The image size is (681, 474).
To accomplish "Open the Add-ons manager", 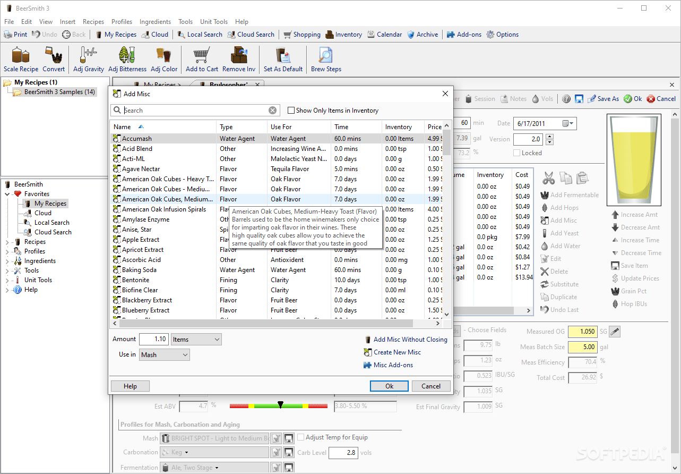I will pyautogui.click(x=464, y=35).
